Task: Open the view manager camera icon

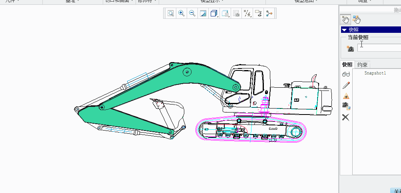Action: pyautogui.click(x=236, y=14)
